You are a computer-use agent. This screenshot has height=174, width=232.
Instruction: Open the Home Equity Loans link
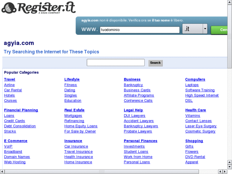click(81, 126)
